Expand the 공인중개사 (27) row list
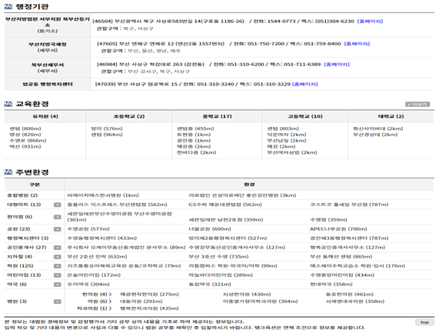The width and height of the screenshot is (436, 330). (57, 248)
